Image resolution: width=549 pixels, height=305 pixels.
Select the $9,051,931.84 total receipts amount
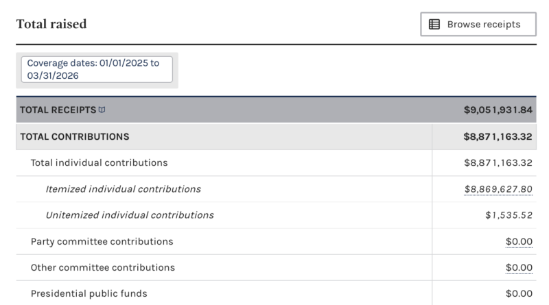pos(498,110)
